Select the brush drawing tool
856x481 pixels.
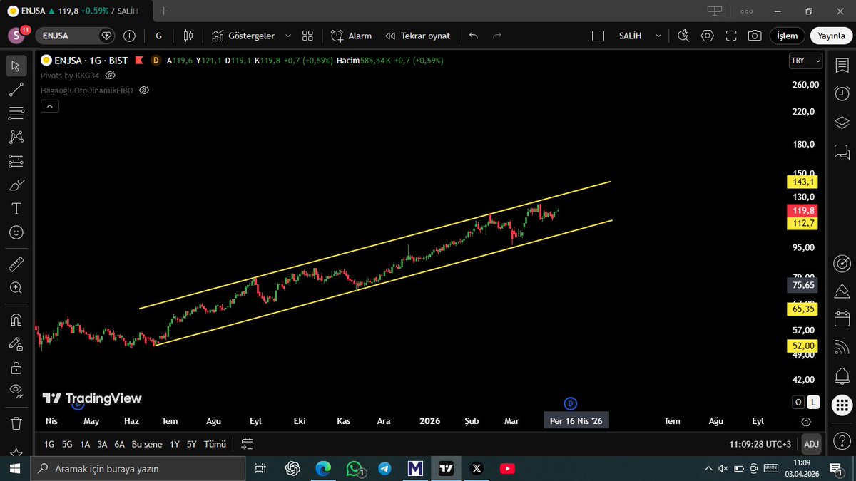pos(16,185)
